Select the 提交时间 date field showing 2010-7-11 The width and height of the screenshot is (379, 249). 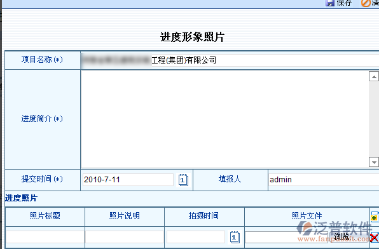[x=128, y=180]
